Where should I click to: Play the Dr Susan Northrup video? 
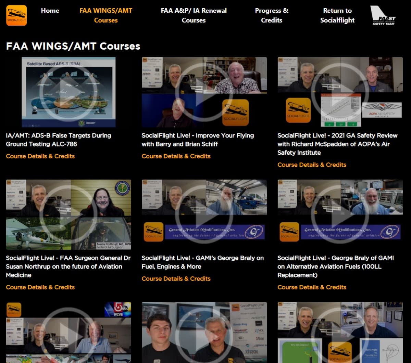click(x=68, y=215)
